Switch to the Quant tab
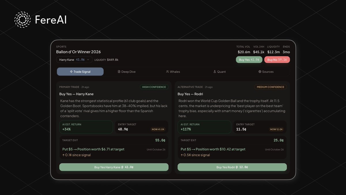Image resolution: width=346 pixels, height=195 pixels. pyautogui.click(x=219, y=72)
